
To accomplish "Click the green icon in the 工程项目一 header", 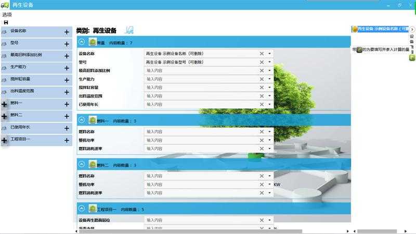I will [93, 209].
